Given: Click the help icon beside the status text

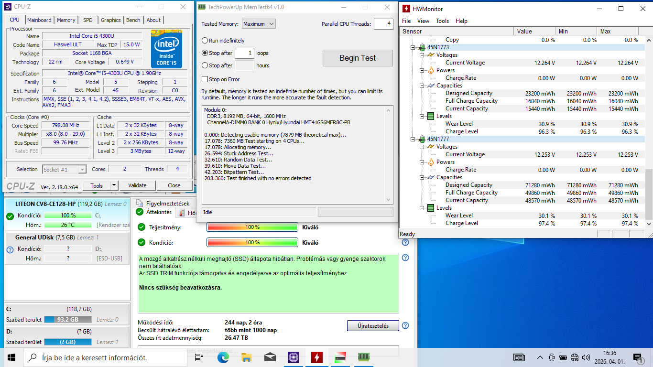Looking at the screenshot, I should coord(405,258).
